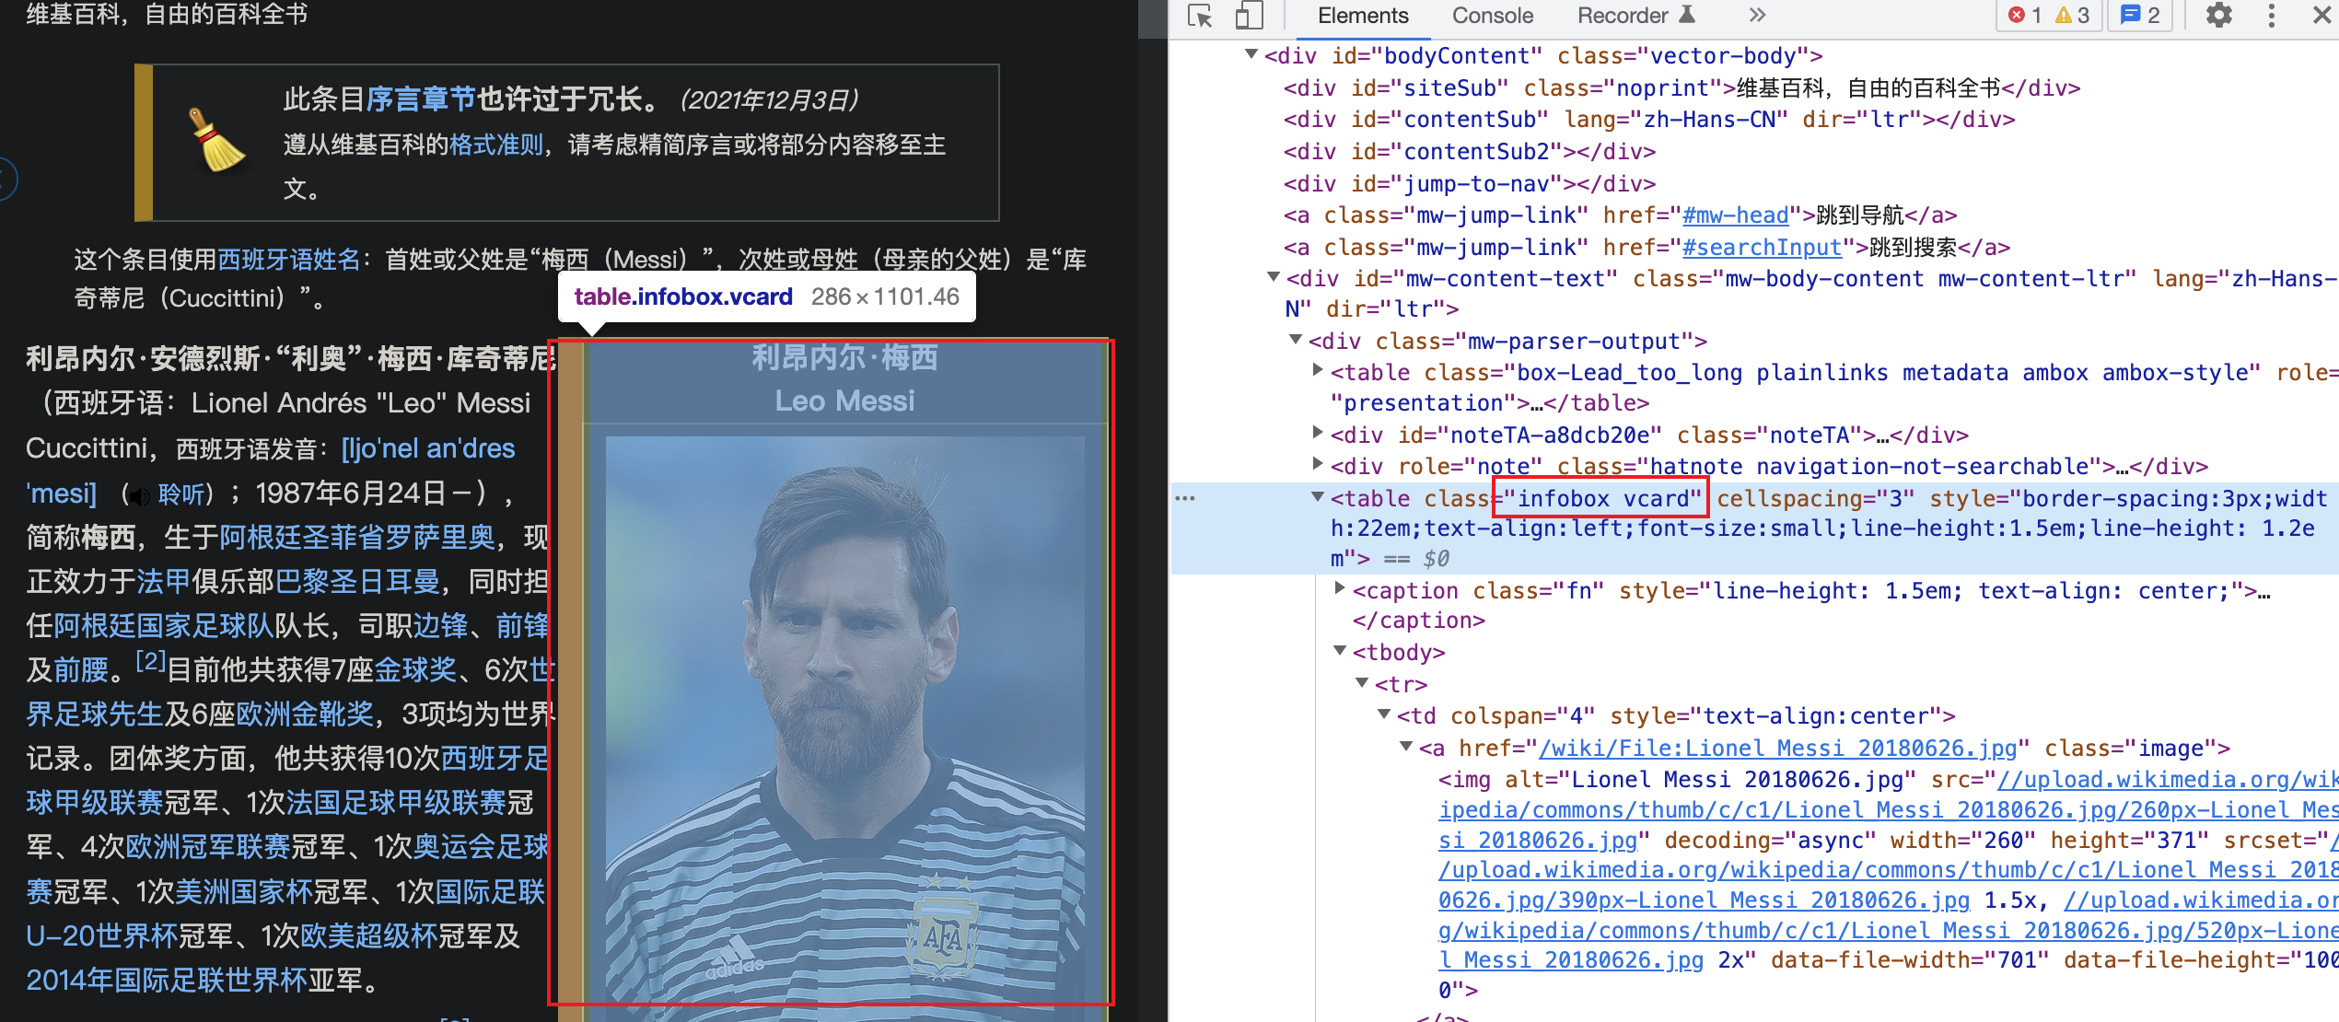
Task: Select the contentSub2 div line
Action: pos(1470,152)
